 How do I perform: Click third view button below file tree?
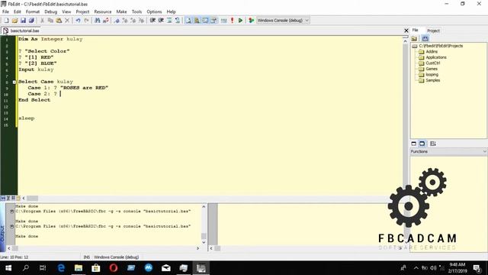(x=432, y=144)
